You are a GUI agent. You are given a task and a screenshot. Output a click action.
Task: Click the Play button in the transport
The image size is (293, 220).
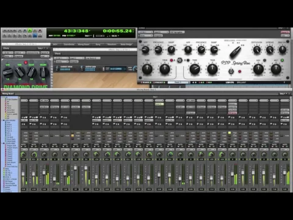(30, 31)
